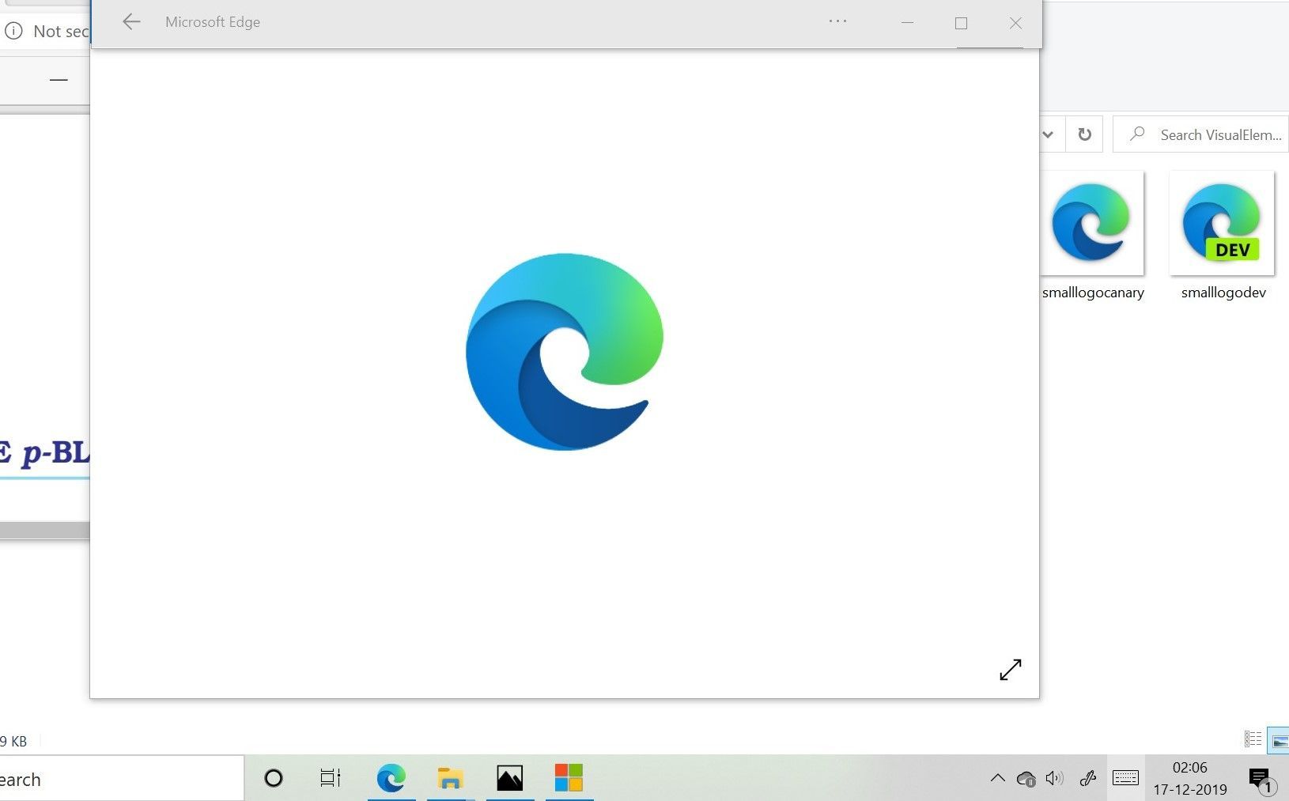The width and height of the screenshot is (1289, 801).
Task: Open the dropdown chevron next to refresh
Action: (1049, 134)
